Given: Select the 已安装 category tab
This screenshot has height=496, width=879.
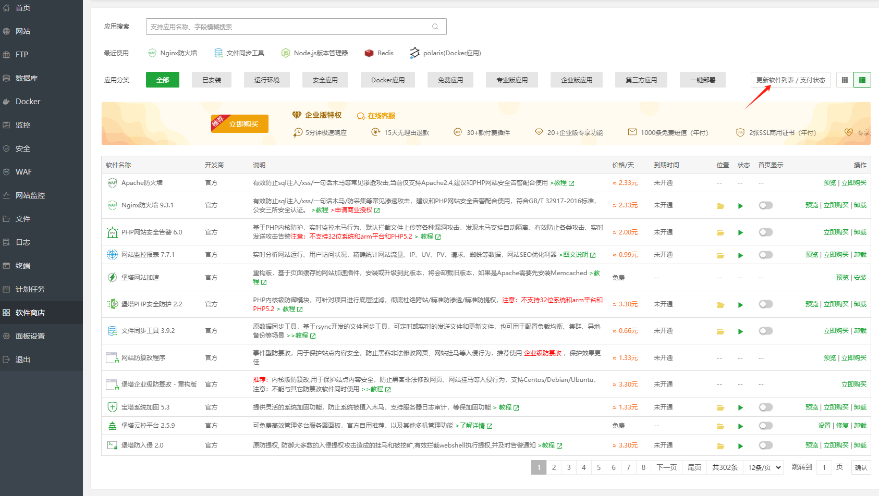Looking at the screenshot, I should (212, 80).
